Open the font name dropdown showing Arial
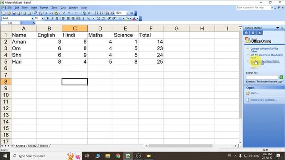285x160 pixels. click(x=33, y=18)
